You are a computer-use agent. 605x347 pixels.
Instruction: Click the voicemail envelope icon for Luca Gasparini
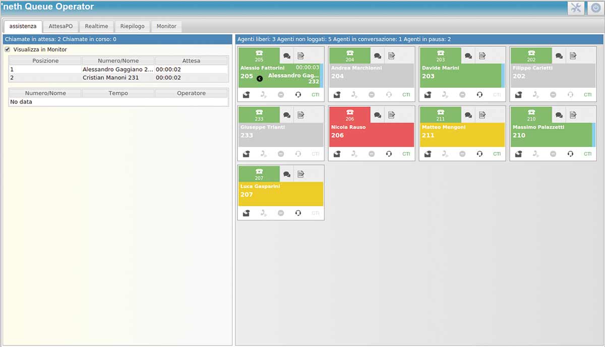(246, 213)
